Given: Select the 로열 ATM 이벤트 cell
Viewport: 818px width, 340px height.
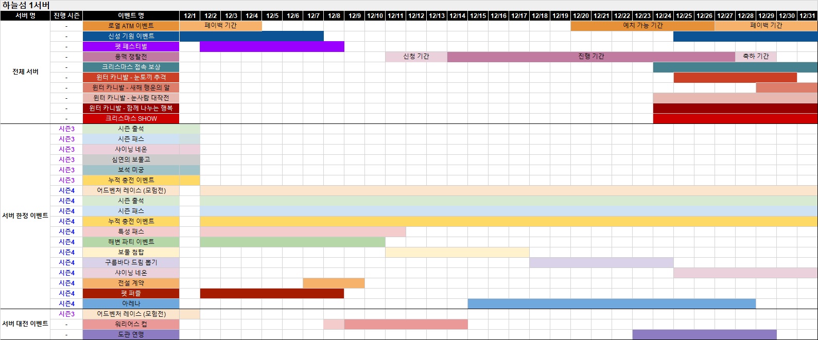Looking at the screenshot, I should (x=131, y=26).
